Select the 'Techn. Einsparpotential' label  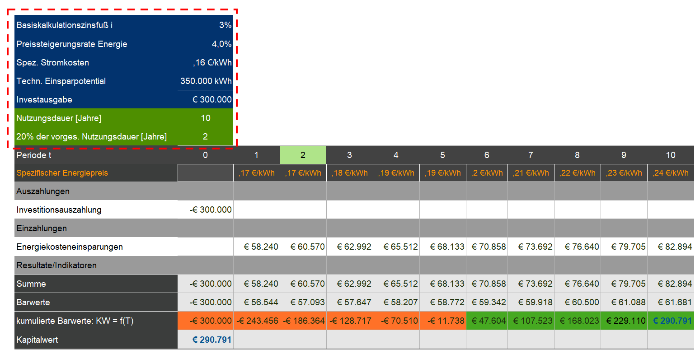tap(61, 81)
